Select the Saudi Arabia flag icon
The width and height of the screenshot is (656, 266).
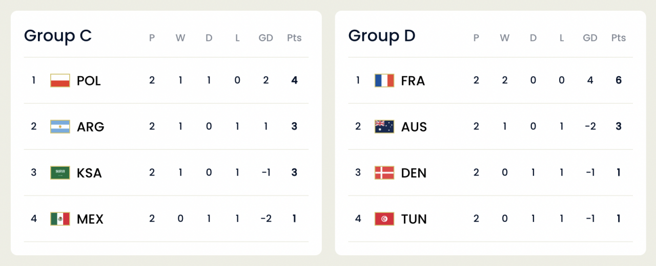pos(60,172)
